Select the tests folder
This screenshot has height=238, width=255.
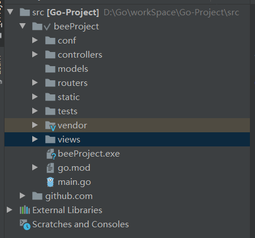(67, 111)
